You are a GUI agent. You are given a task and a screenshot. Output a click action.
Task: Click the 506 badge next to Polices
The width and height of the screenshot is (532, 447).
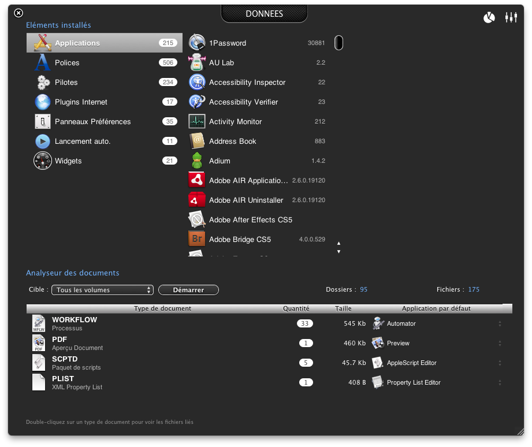168,62
